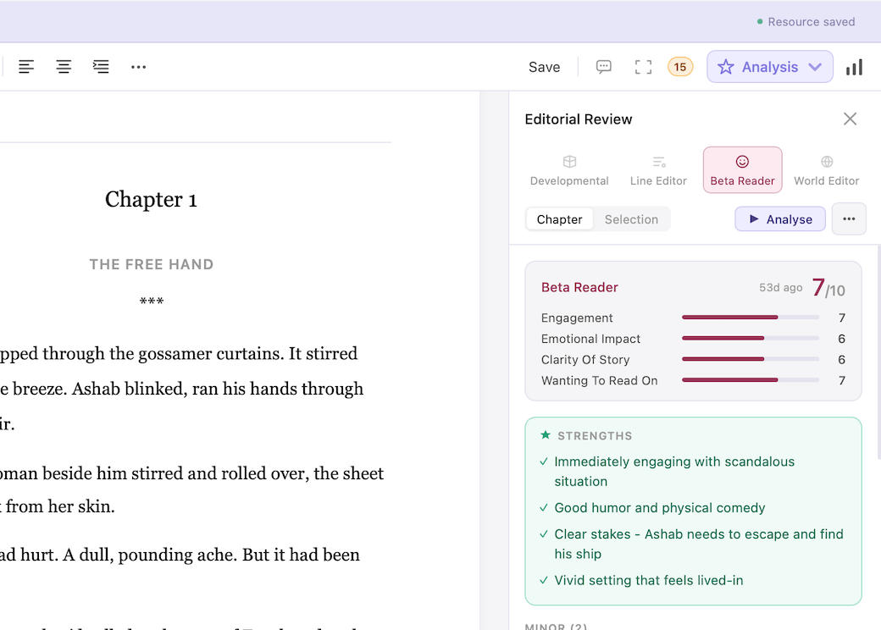Click 'THE FREE HAND' subtitle

pyautogui.click(x=151, y=264)
